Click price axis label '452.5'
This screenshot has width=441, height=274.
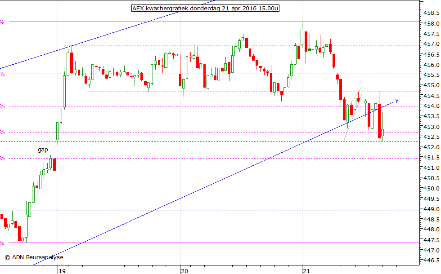pos(432,137)
